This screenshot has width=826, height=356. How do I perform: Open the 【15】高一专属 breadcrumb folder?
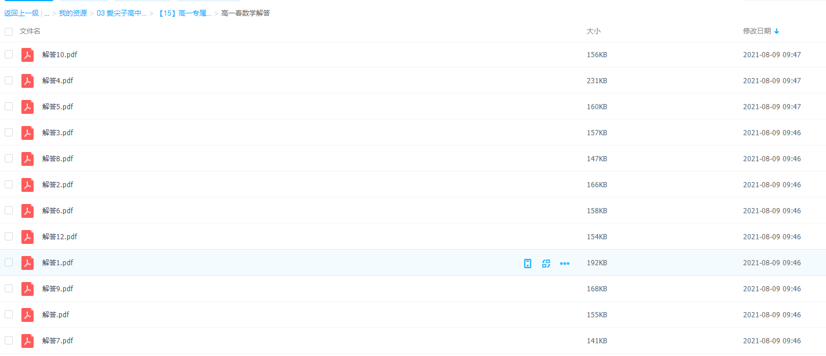(184, 13)
